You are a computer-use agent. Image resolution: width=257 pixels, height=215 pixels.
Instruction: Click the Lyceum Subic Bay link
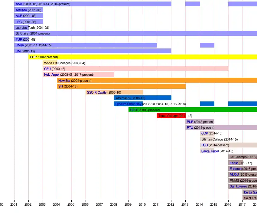[128, 104]
